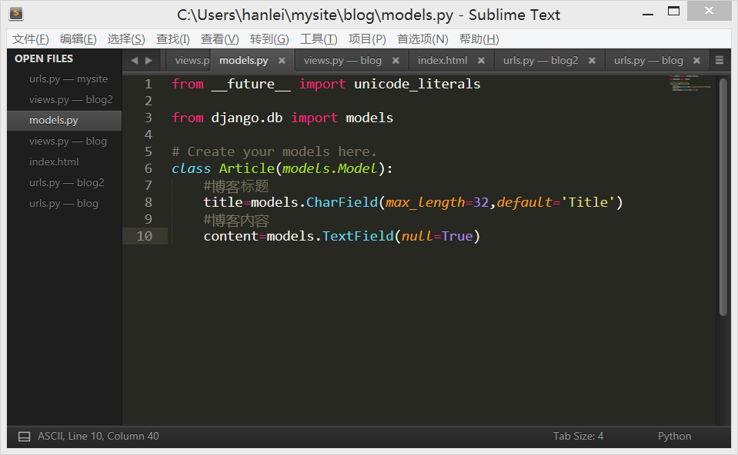
Task: Click the '__future__' module name
Action: [x=251, y=84]
